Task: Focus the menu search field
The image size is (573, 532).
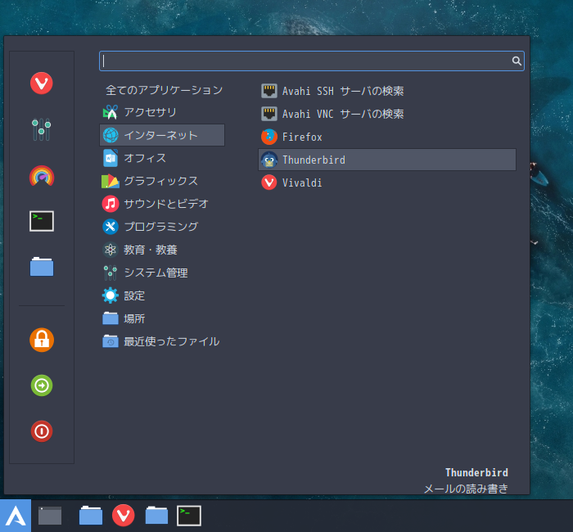Action: 311,61
